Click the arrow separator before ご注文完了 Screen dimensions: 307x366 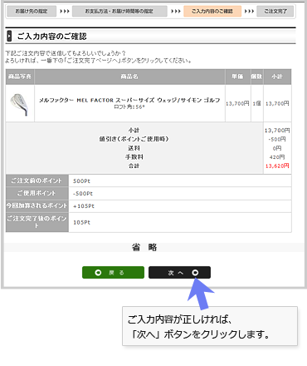249,12
